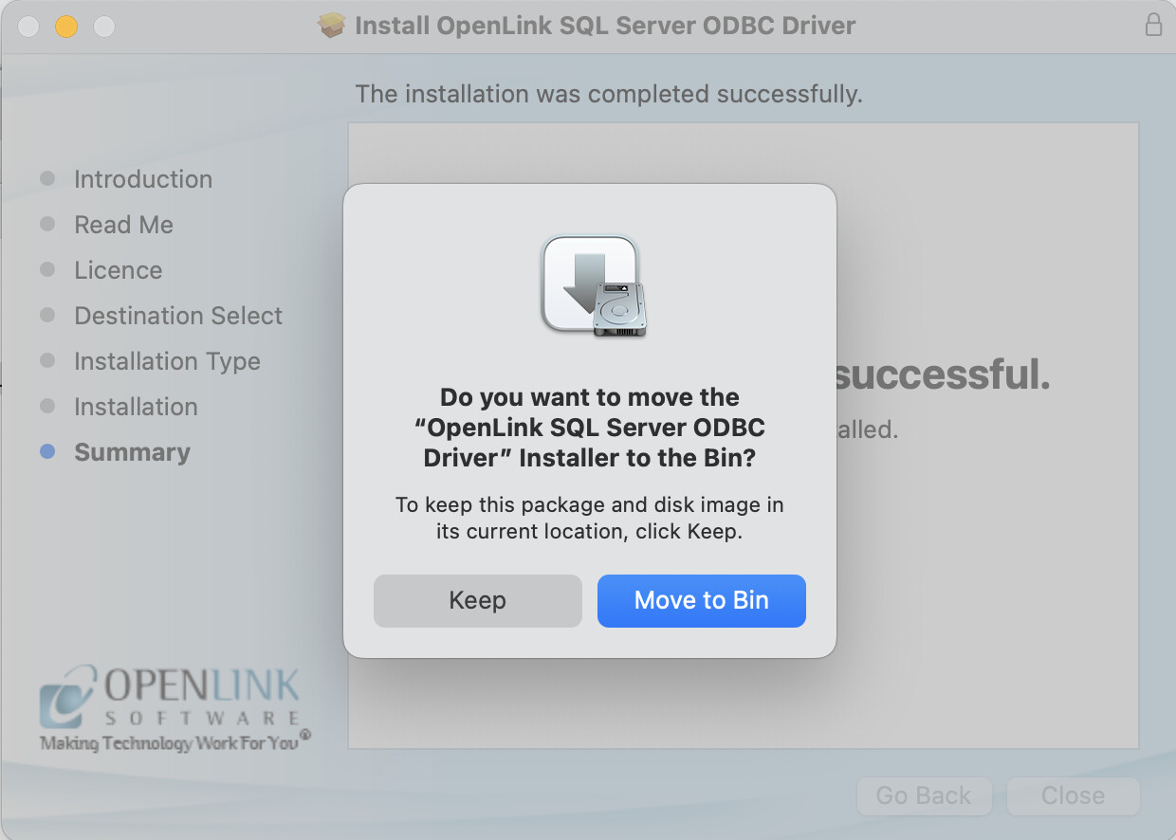Click the padlock icon in title bar

[1153, 26]
